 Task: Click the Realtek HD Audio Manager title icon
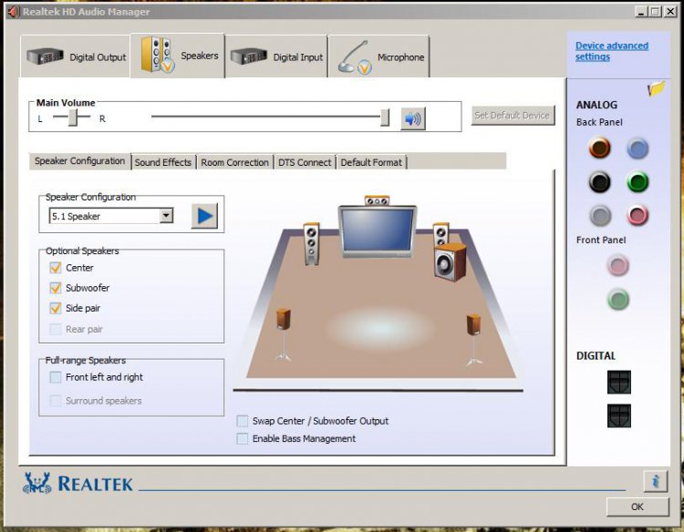coord(14,11)
